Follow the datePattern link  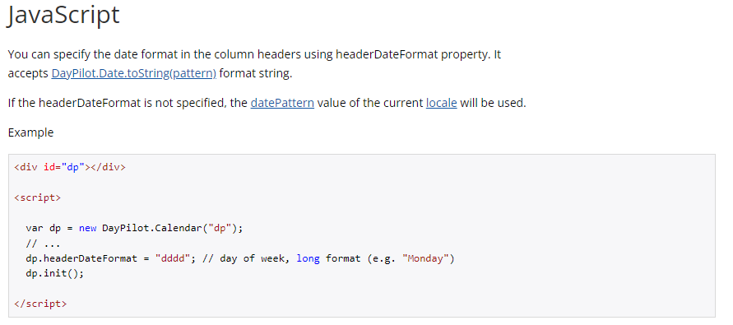coord(282,103)
